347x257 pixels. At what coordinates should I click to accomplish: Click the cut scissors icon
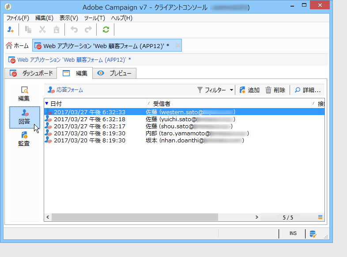[42, 30]
